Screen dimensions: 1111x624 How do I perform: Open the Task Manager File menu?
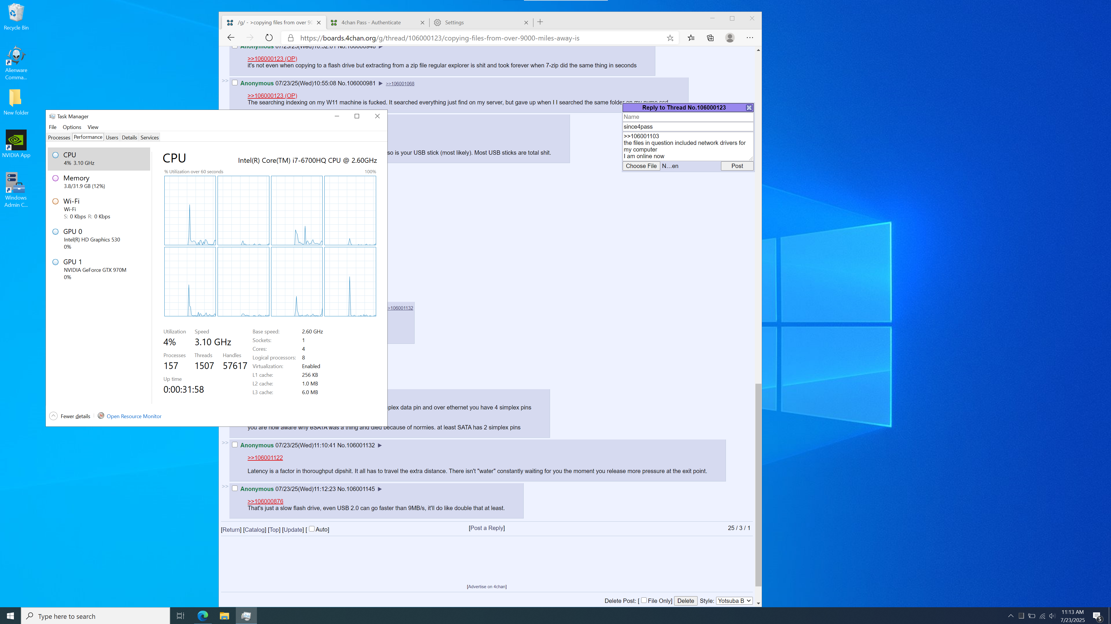53,127
